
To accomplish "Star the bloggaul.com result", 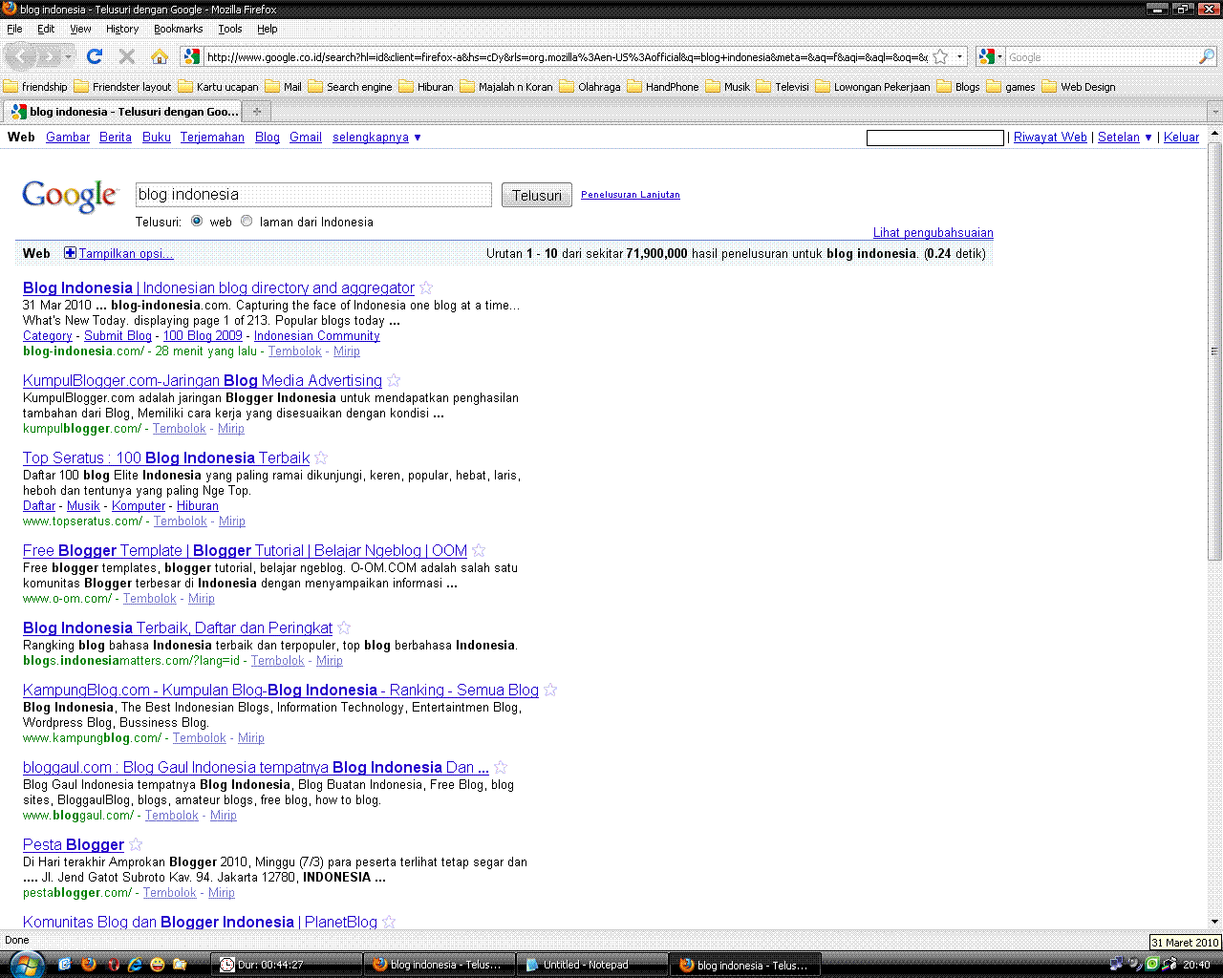I will point(501,767).
